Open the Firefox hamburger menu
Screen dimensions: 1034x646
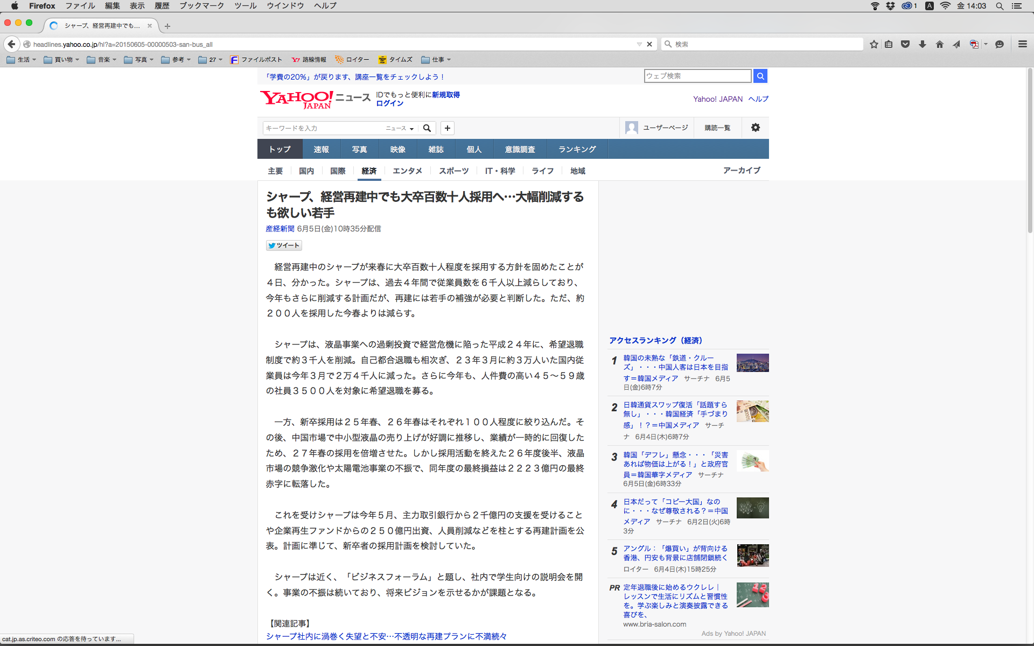click(x=1022, y=44)
